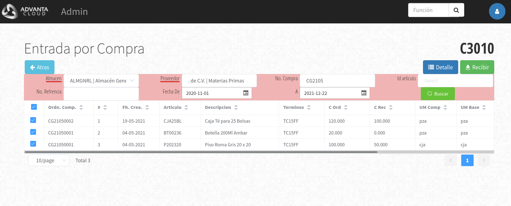
Task: Sort by Terminos column arrows
Action: [x=309, y=108]
